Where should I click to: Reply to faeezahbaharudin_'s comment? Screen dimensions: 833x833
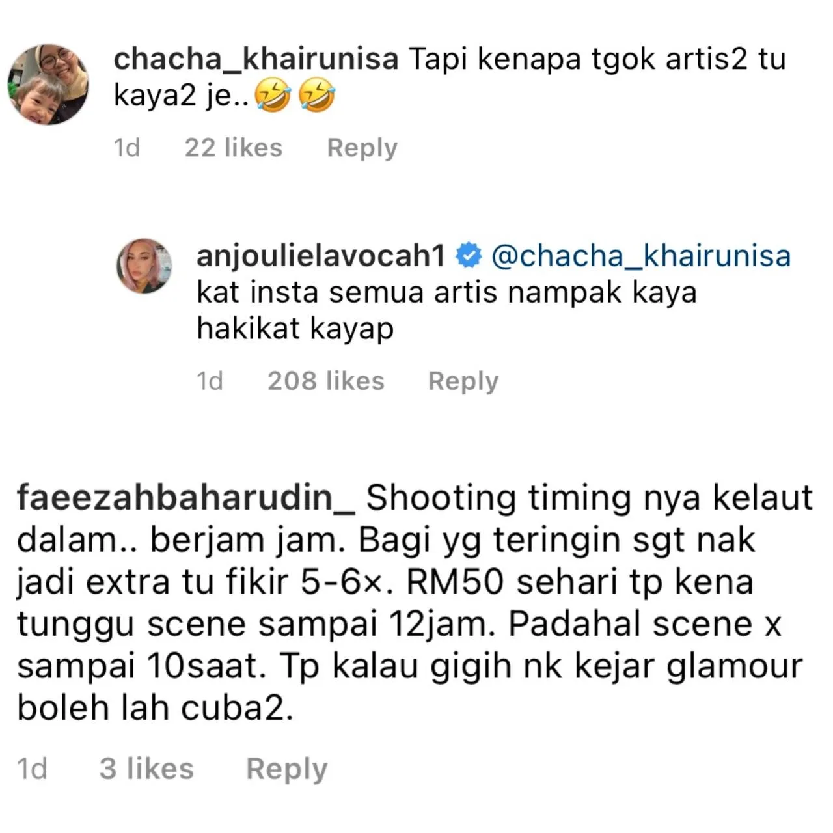pyautogui.click(x=287, y=769)
